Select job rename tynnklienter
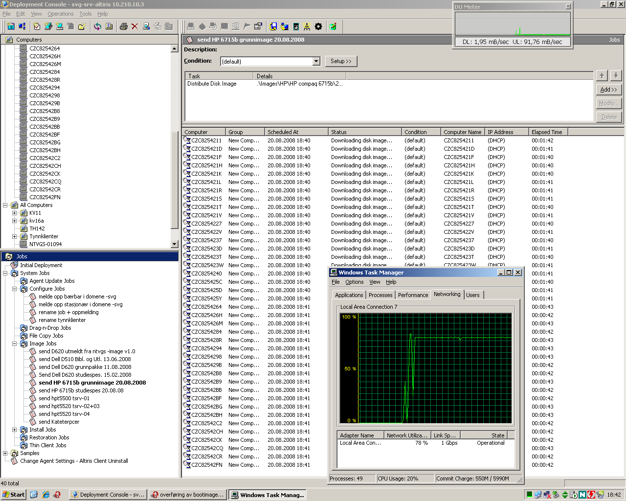This screenshot has height=501, width=626. 62,320
